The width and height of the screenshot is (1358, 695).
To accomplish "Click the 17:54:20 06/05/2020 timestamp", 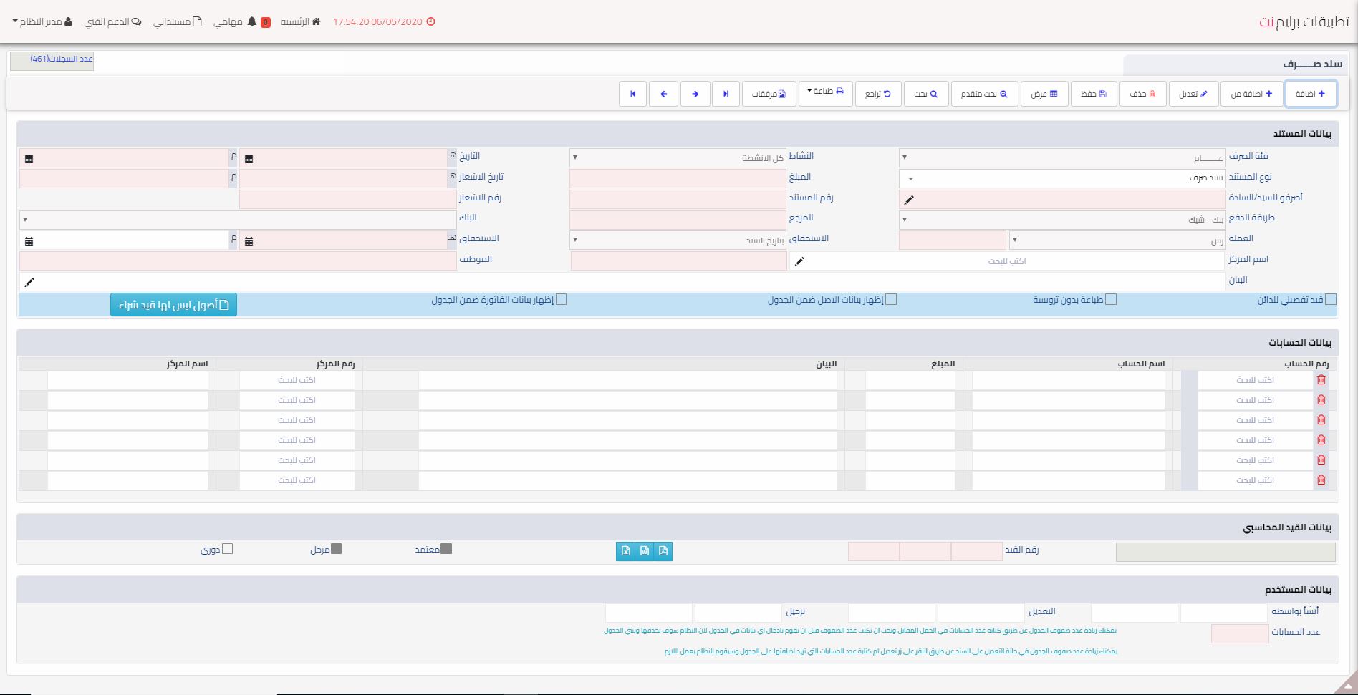I will [377, 22].
